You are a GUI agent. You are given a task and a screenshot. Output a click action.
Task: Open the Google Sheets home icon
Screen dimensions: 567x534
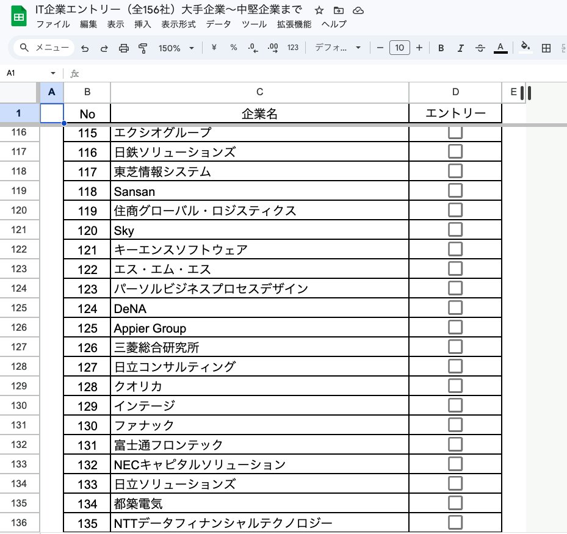tap(19, 16)
